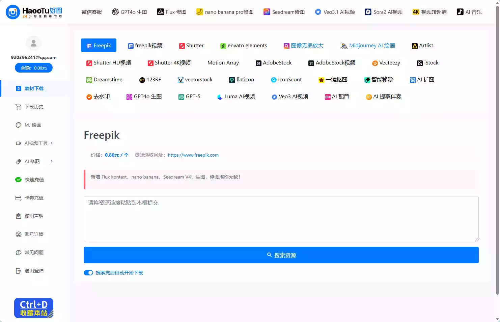500x322 pixels.
Task: Select Shutter 4K视频 source
Action: point(169,63)
